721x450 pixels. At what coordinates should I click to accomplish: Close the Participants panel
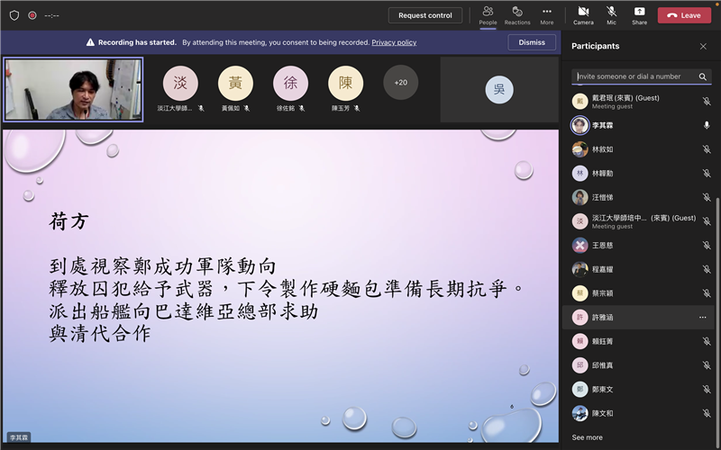pyautogui.click(x=703, y=46)
